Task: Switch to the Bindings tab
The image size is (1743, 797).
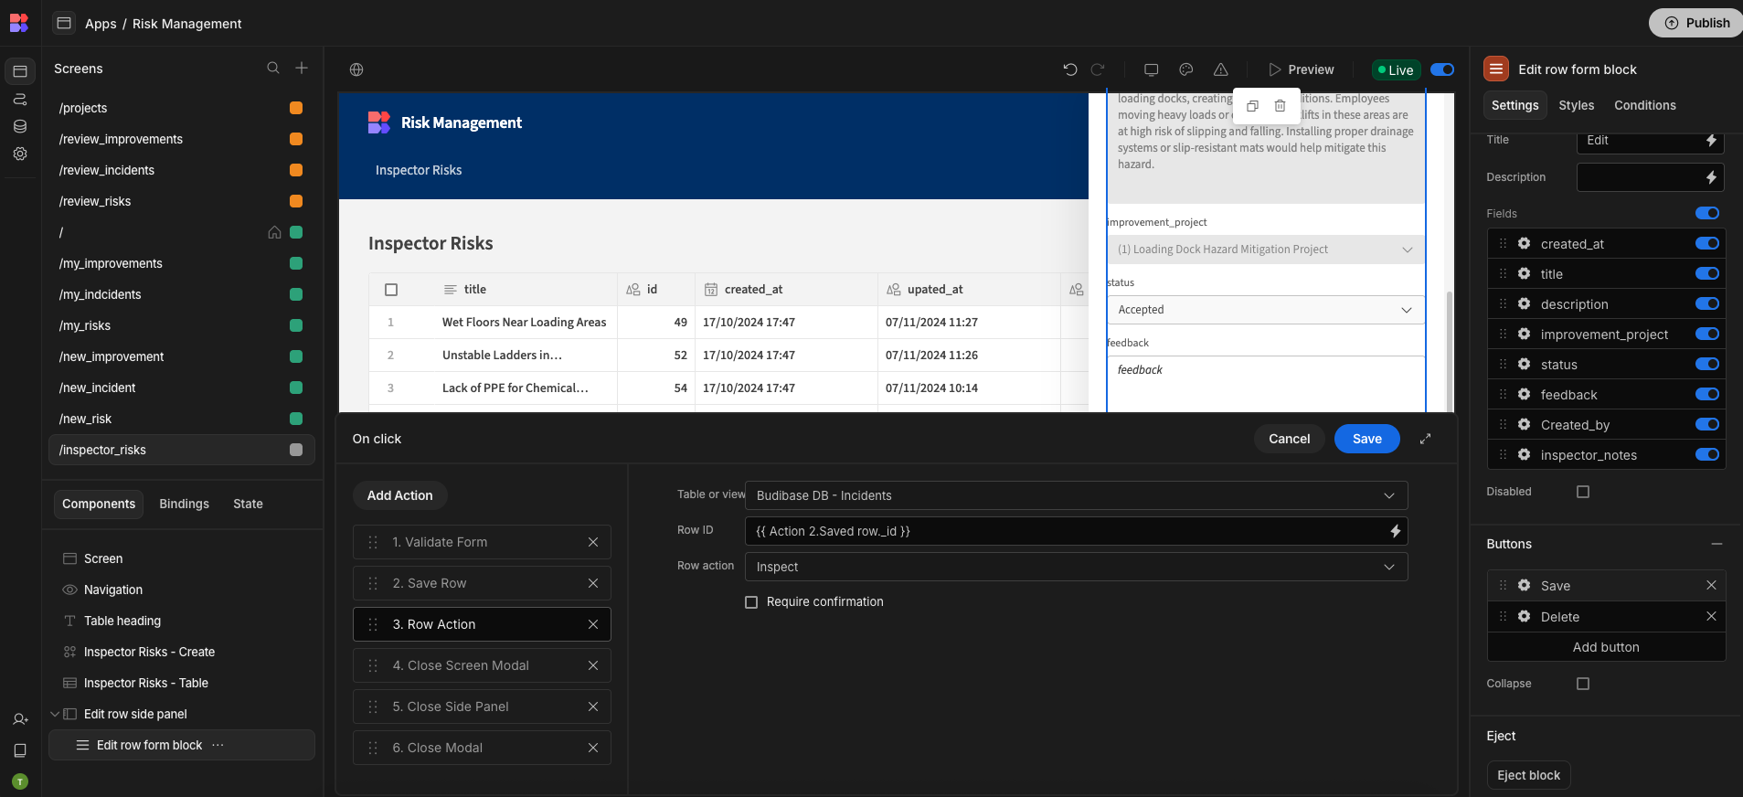Action: click(x=184, y=504)
